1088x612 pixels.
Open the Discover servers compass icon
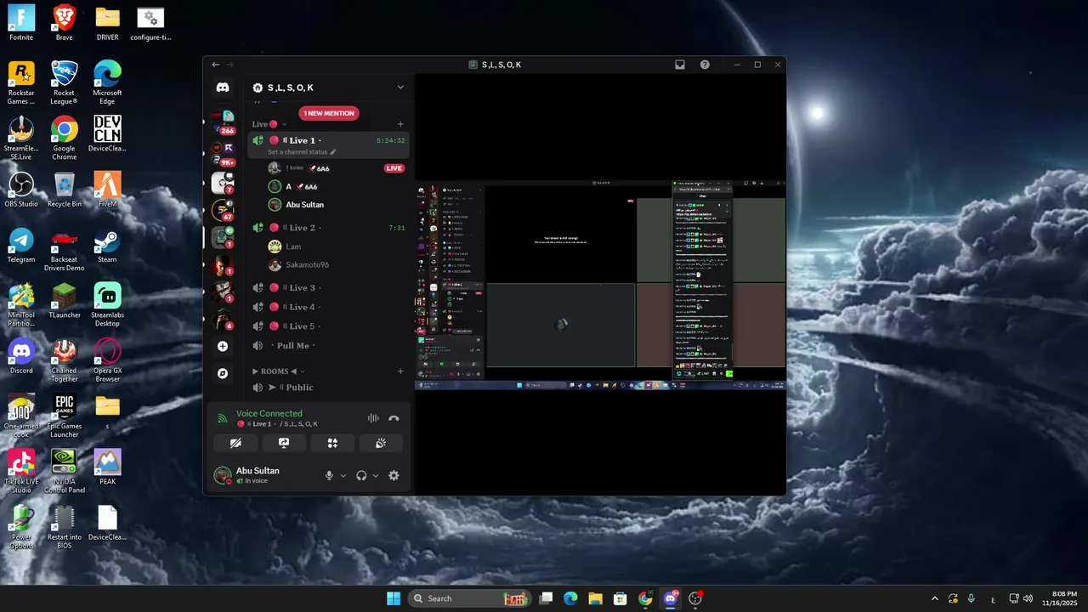click(x=223, y=373)
